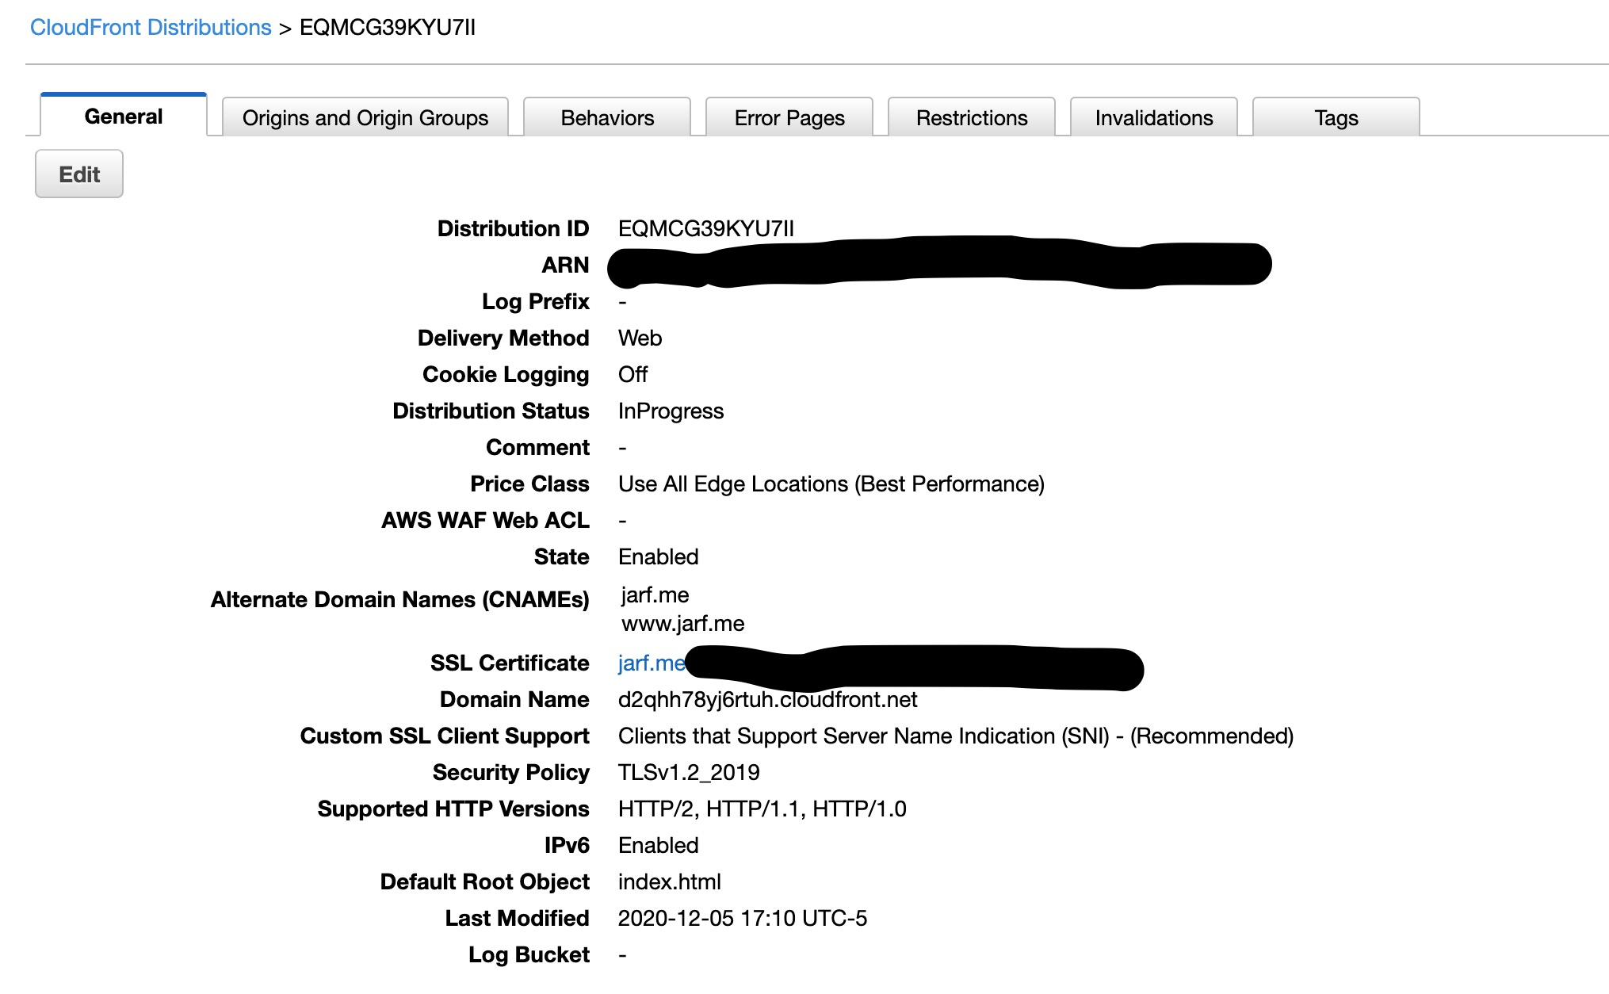Click the jarf.me CNAME entry

click(655, 595)
